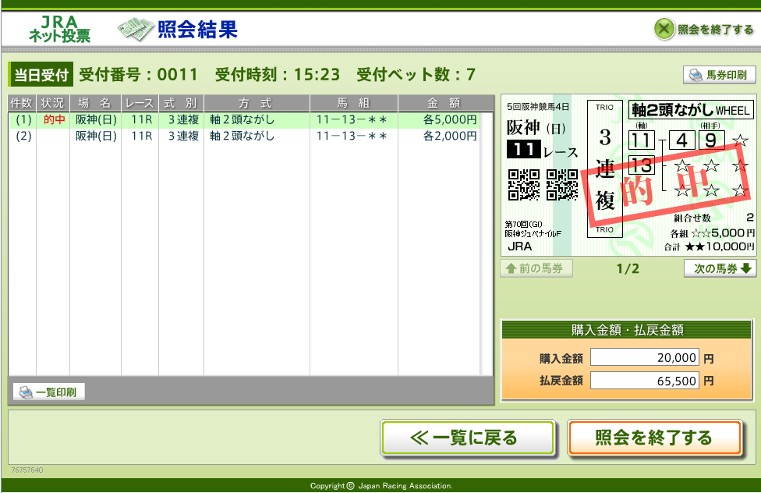
Task: Click the 照会結果 page title
Action: (197, 30)
